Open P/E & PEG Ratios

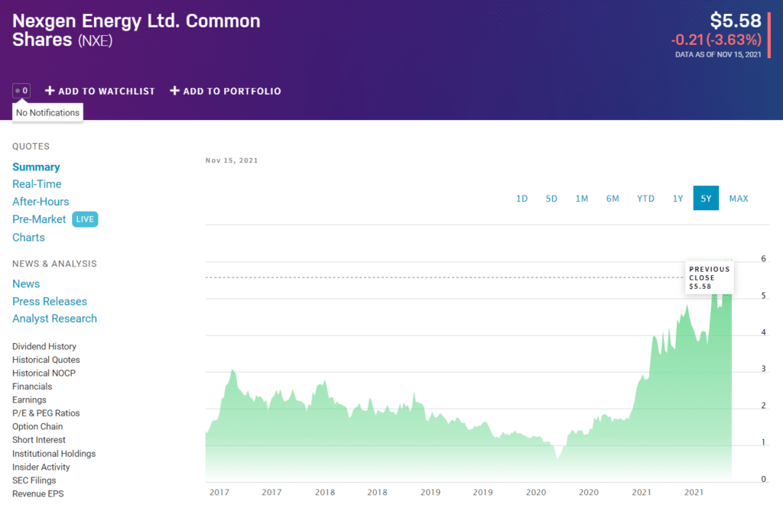click(46, 413)
